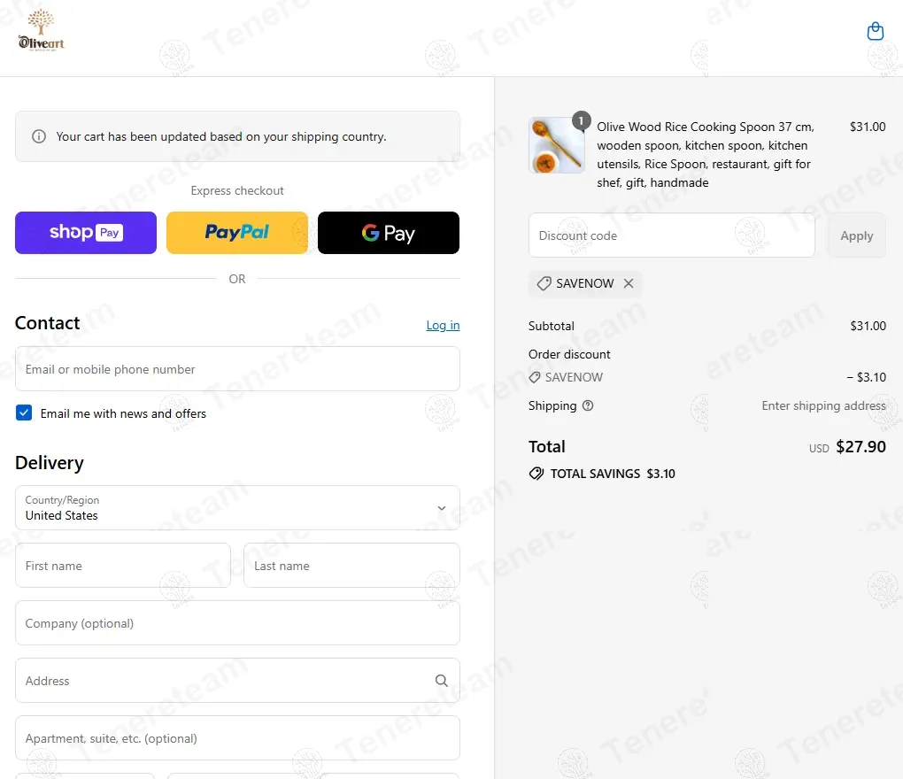Check out using PayPal button
Viewport: 903px width, 779px height.
237,233
